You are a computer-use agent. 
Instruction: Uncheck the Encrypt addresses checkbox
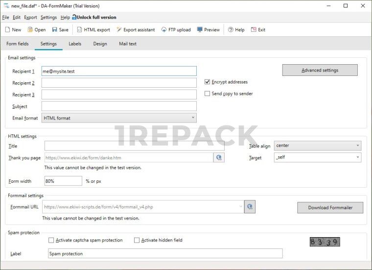tap(208, 82)
